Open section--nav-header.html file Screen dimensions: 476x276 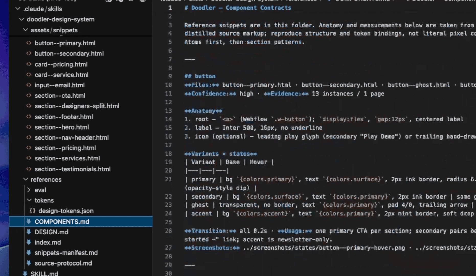[x=72, y=138]
